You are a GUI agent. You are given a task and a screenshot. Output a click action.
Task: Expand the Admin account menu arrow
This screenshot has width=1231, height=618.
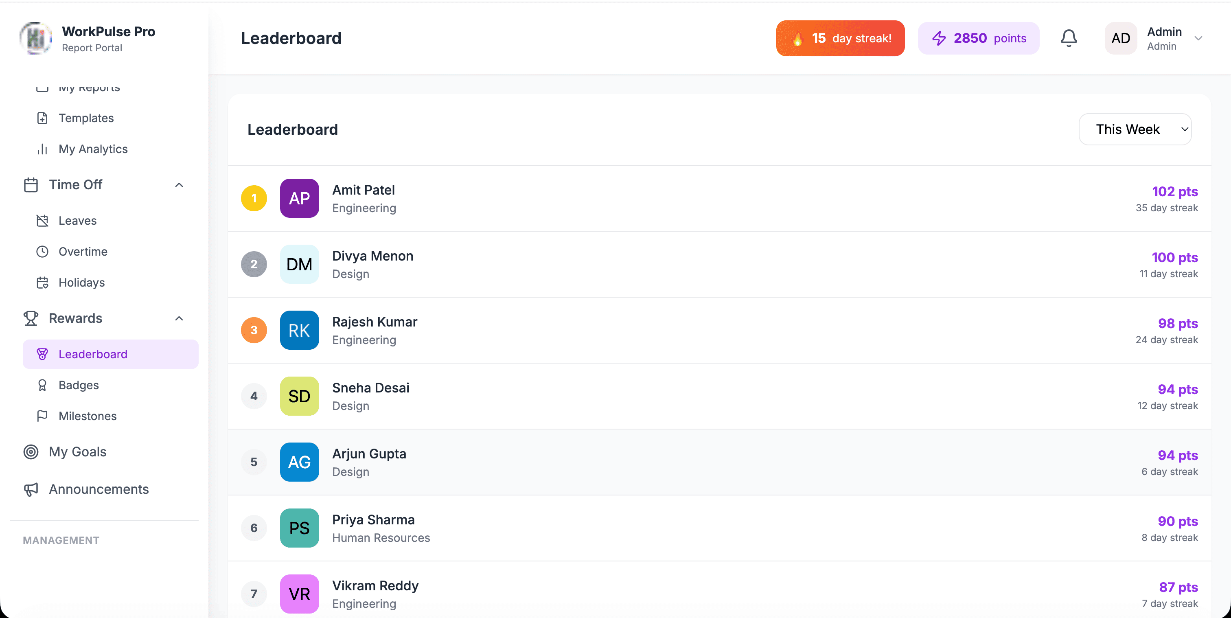pos(1198,38)
